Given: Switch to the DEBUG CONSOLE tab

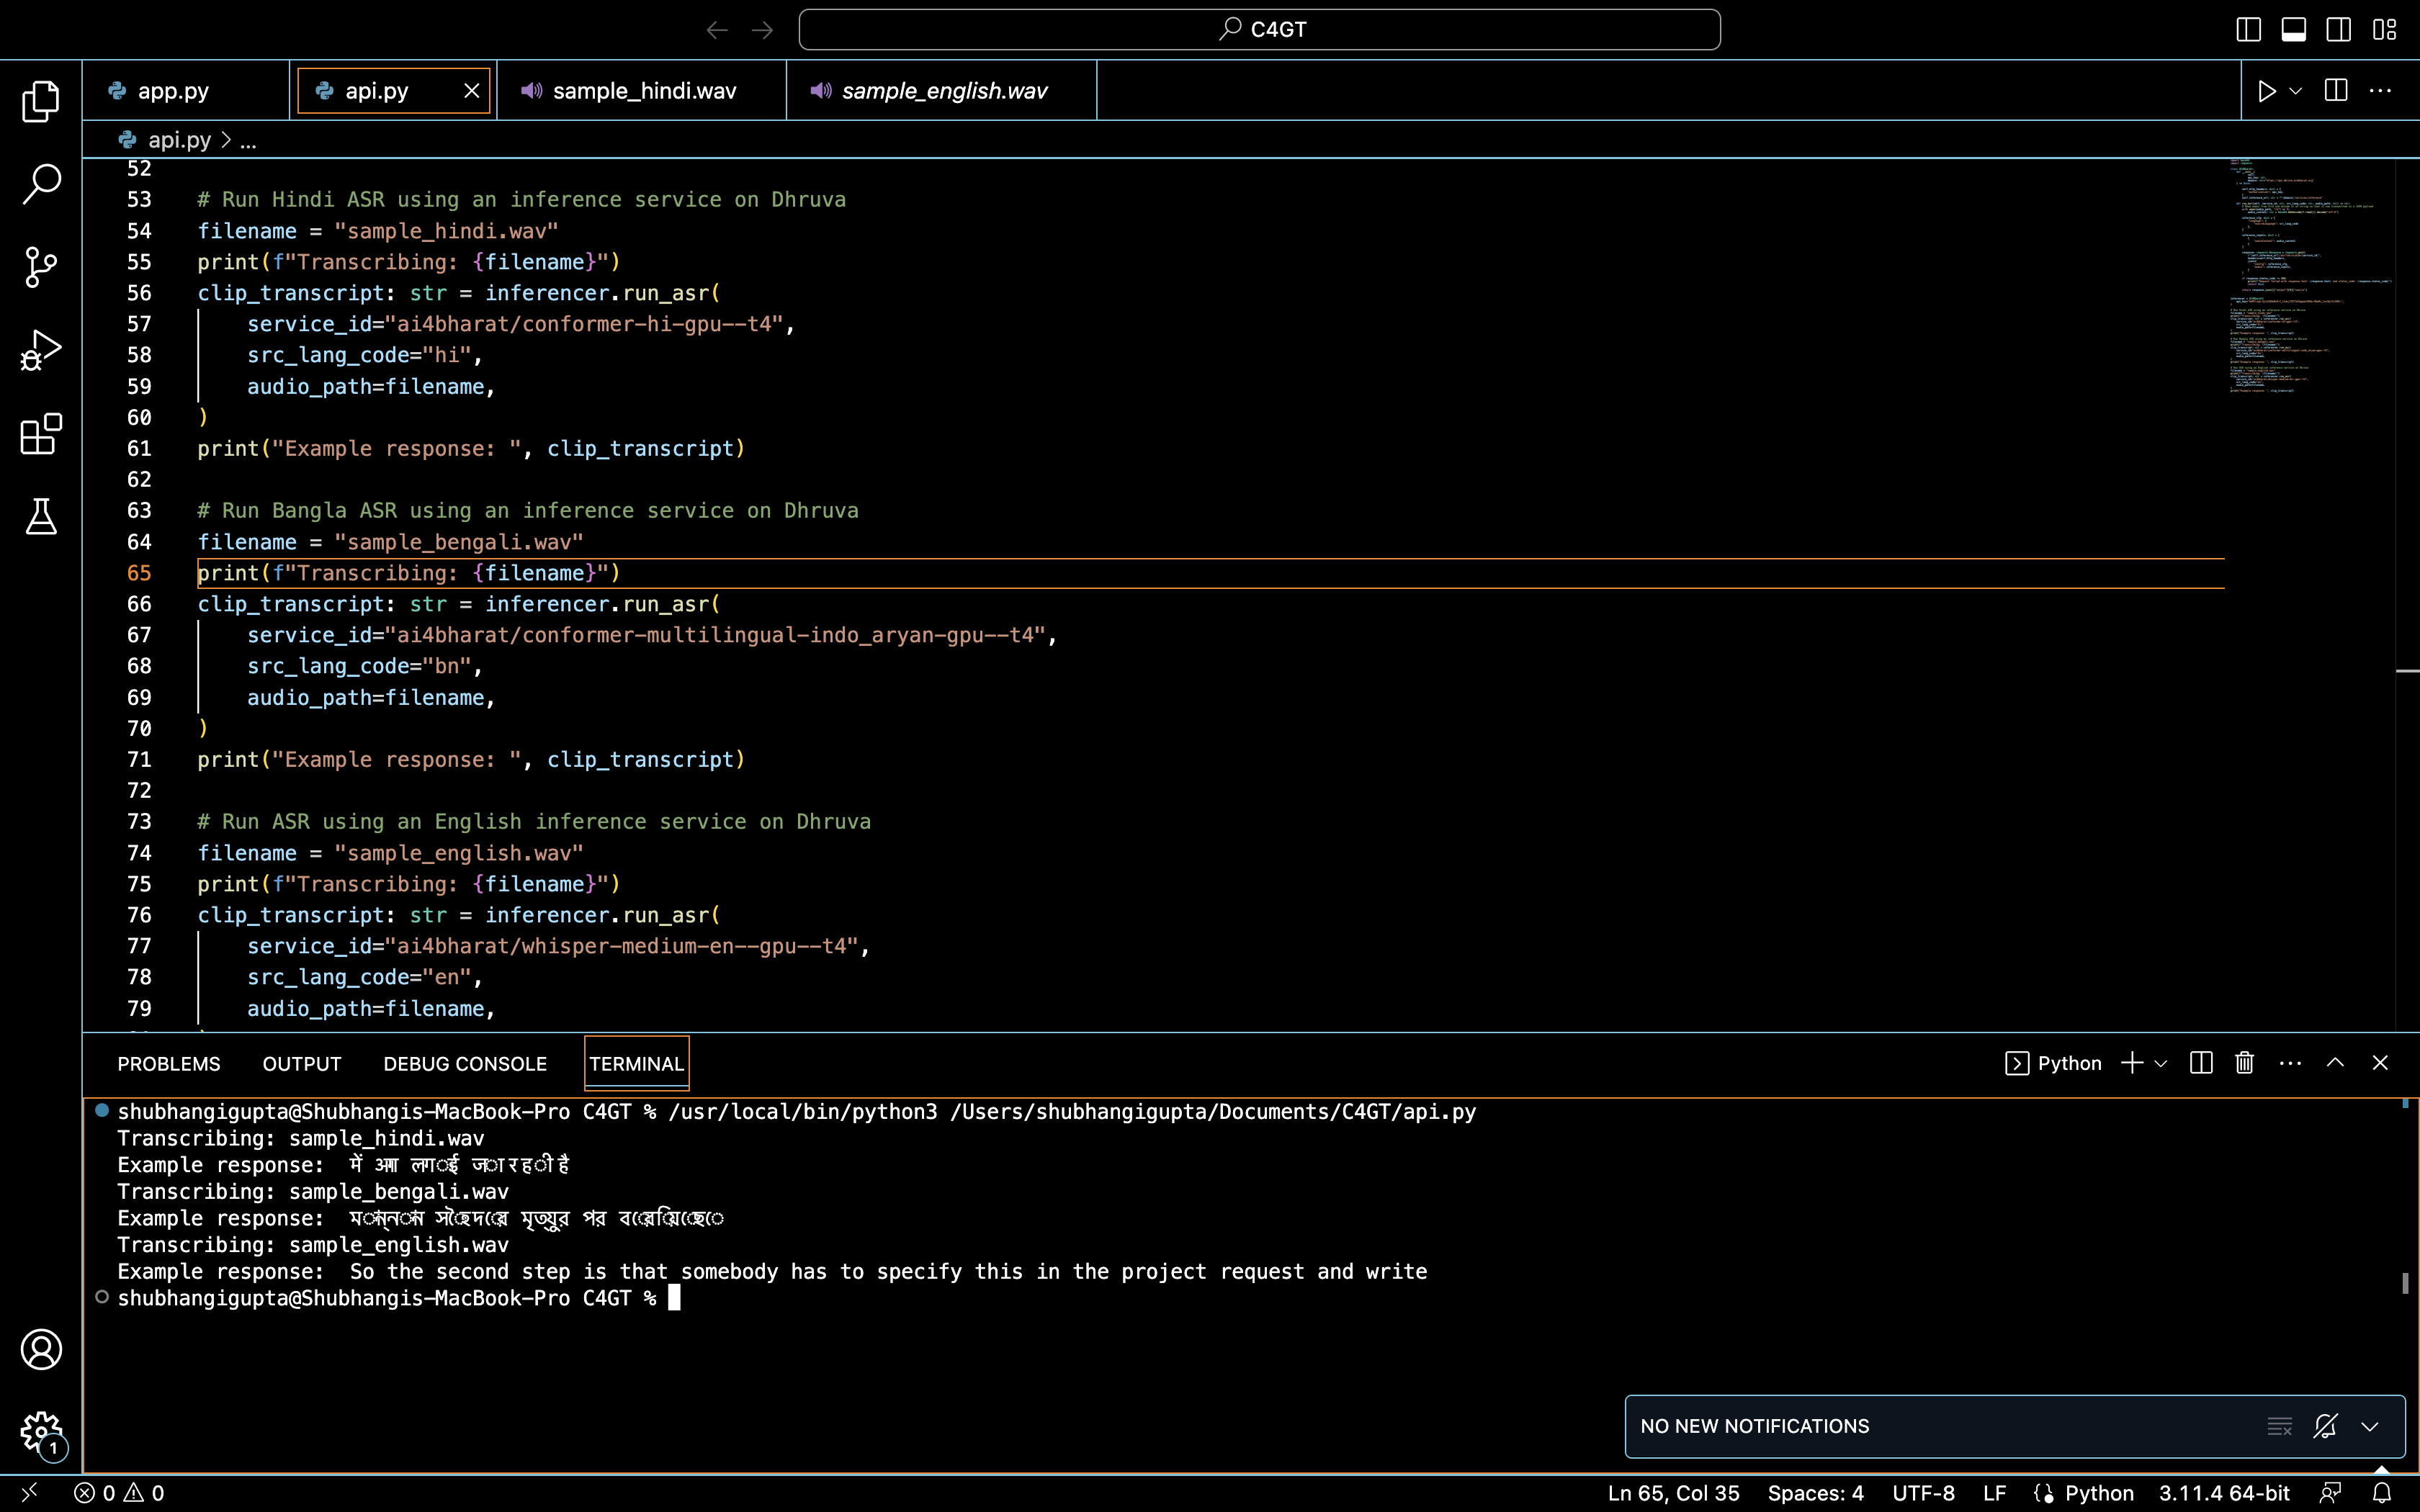Looking at the screenshot, I should [465, 1063].
